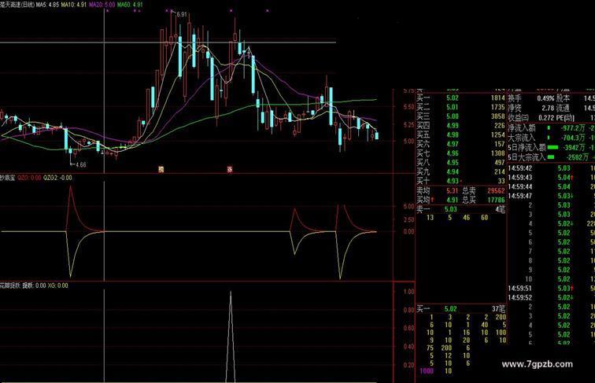The width and height of the screenshot is (595, 383).
Task: Click the 换手 0.49% turnover value
Action: click(x=545, y=98)
